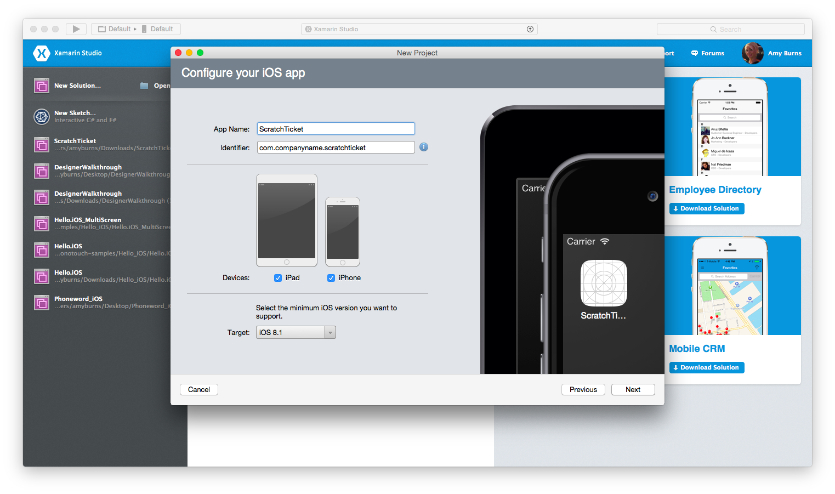835x494 pixels.
Task: Click Mobile CRM phone thumbnail
Action: 730,286
